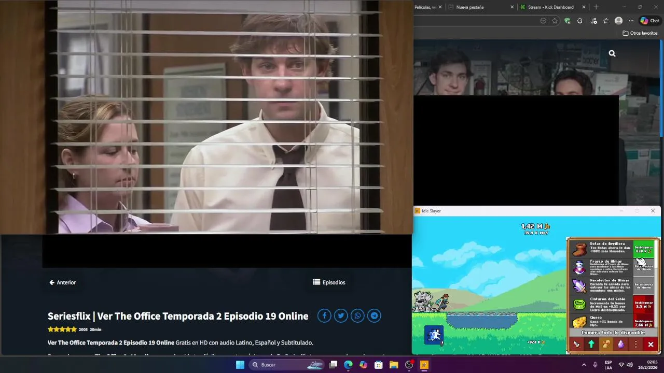Open the Edge media music note icon
This screenshot has width=664, height=373.
[594, 21]
